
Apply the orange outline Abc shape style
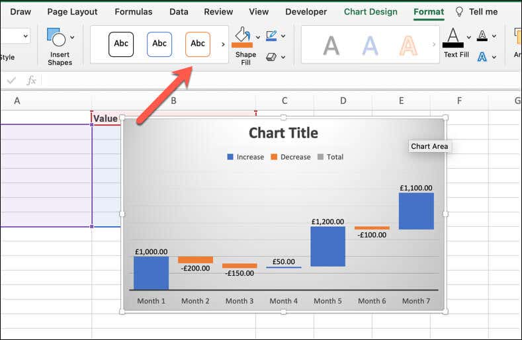198,44
